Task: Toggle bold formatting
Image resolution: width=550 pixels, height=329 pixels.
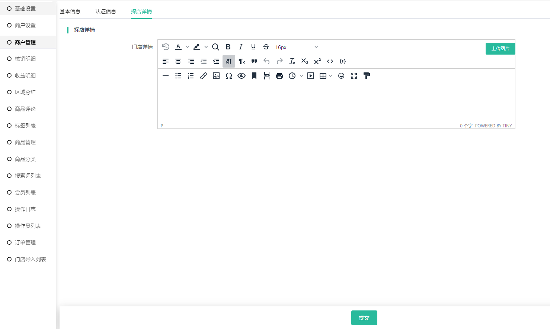Action: (228, 47)
